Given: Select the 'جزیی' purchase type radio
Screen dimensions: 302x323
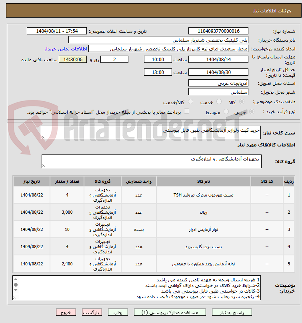Looking at the screenshot, I should click(252, 112).
